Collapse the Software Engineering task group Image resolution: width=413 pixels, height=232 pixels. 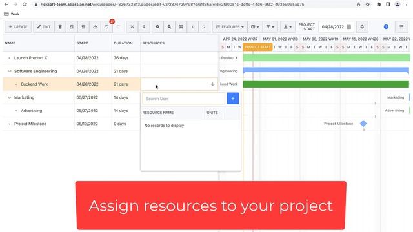click(10, 71)
